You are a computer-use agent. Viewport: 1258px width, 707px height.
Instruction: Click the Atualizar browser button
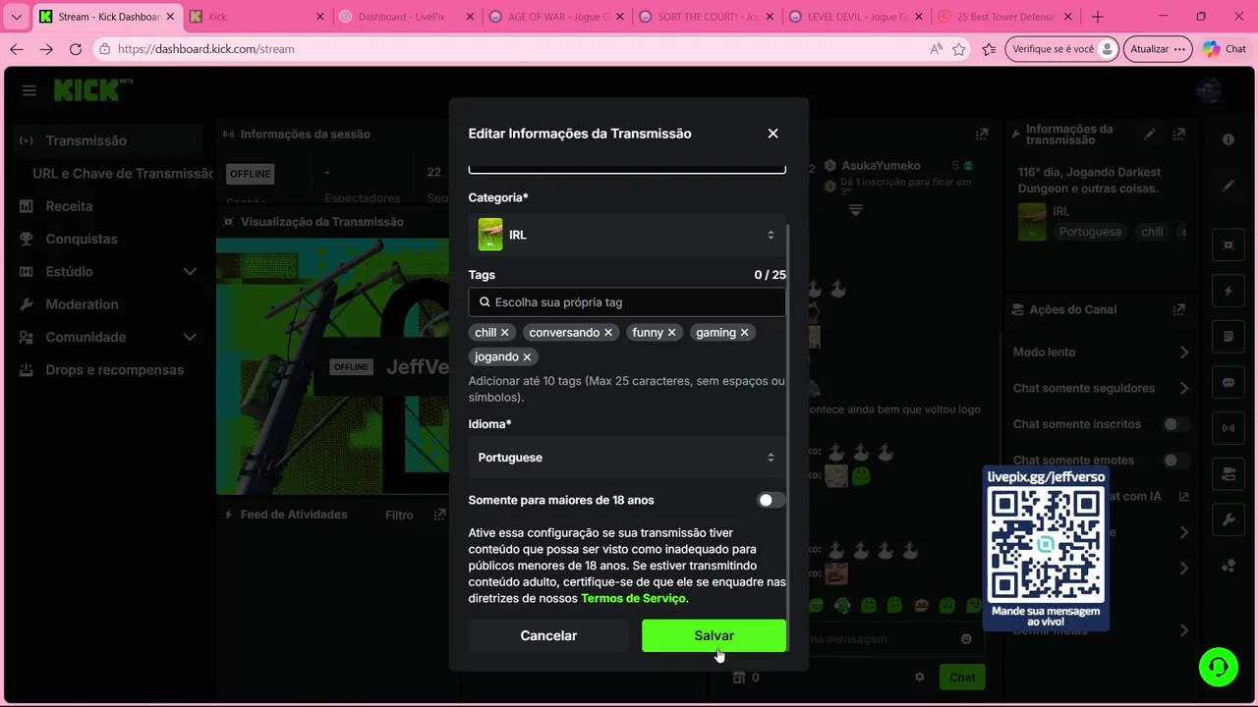click(x=1157, y=49)
